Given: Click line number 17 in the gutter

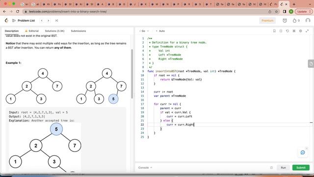Looking at the screenshot, I should pyautogui.click(x=142, y=104).
